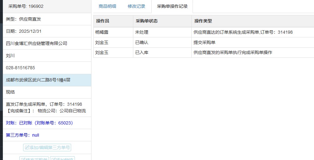Image resolution: width=314 pixels, height=160 pixels.
Task: Click the supplier name 四川食博汇供应链管理有限公司
Action: (37, 43)
